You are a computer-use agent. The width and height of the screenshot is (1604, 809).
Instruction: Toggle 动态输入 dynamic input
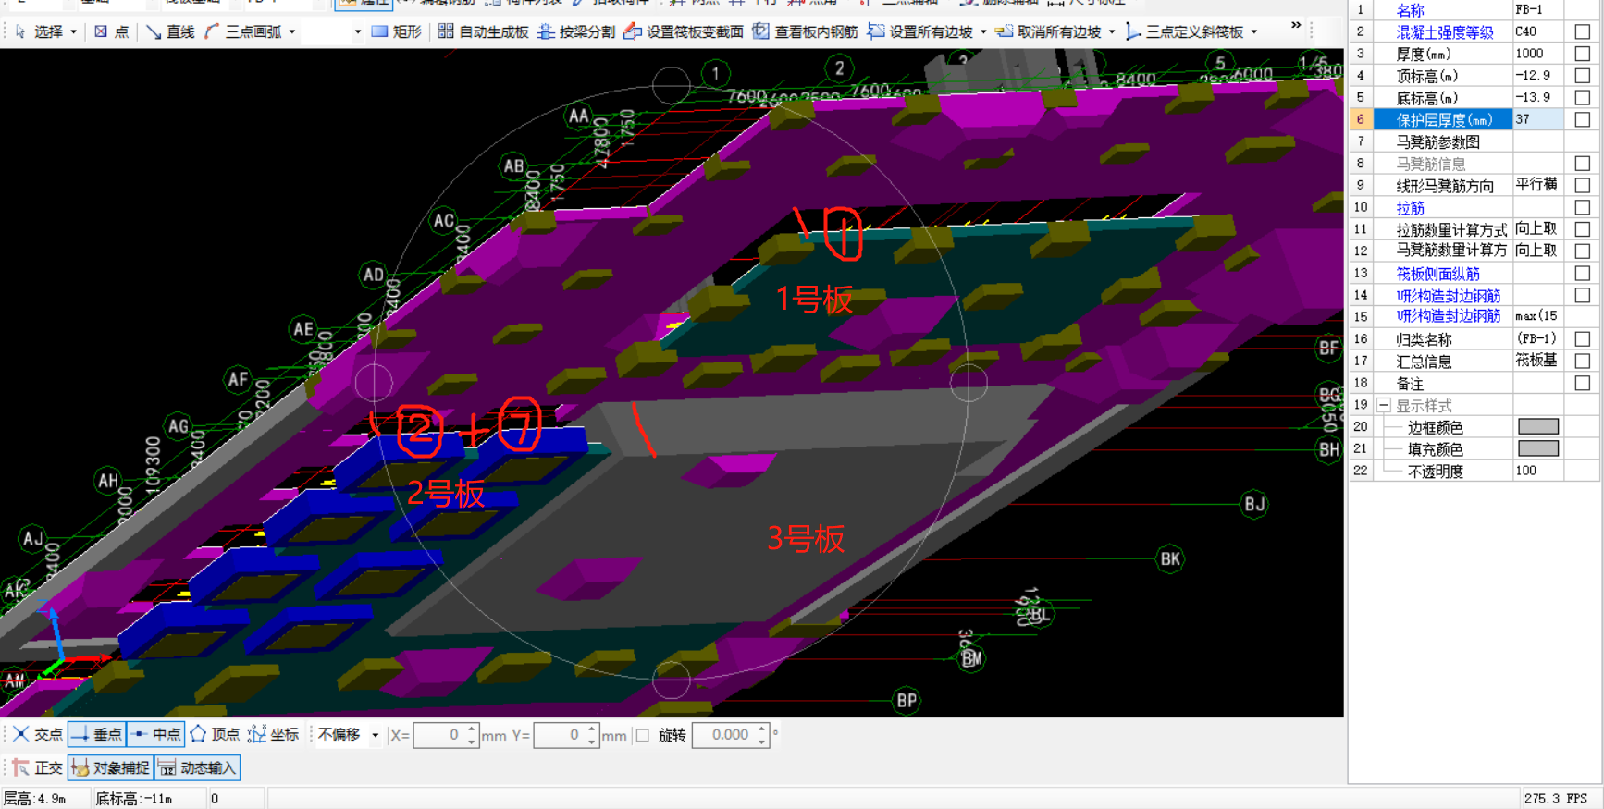tap(197, 767)
